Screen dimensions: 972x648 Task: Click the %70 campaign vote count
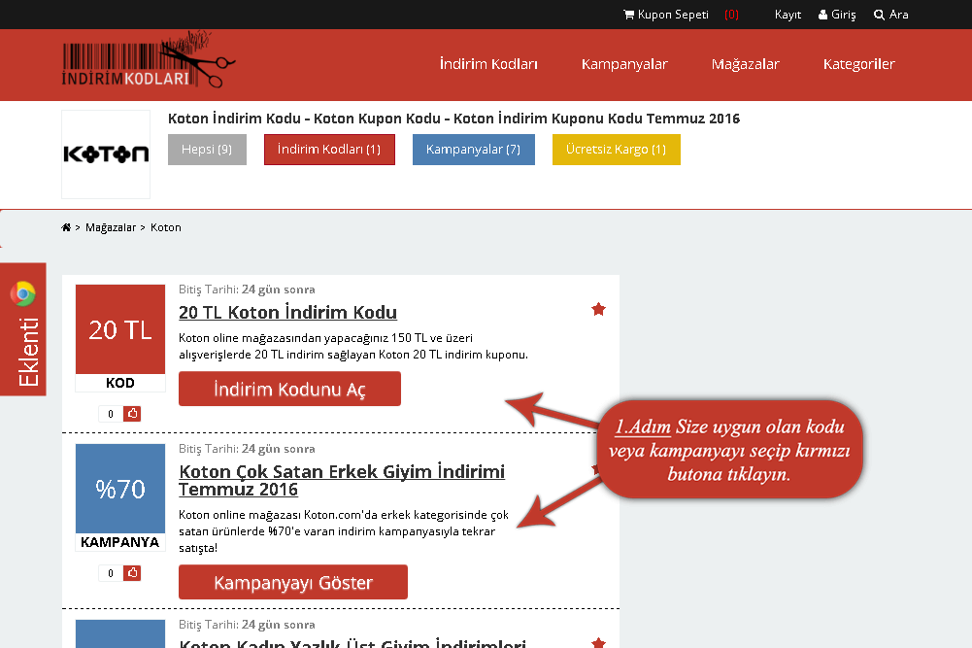(x=111, y=573)
